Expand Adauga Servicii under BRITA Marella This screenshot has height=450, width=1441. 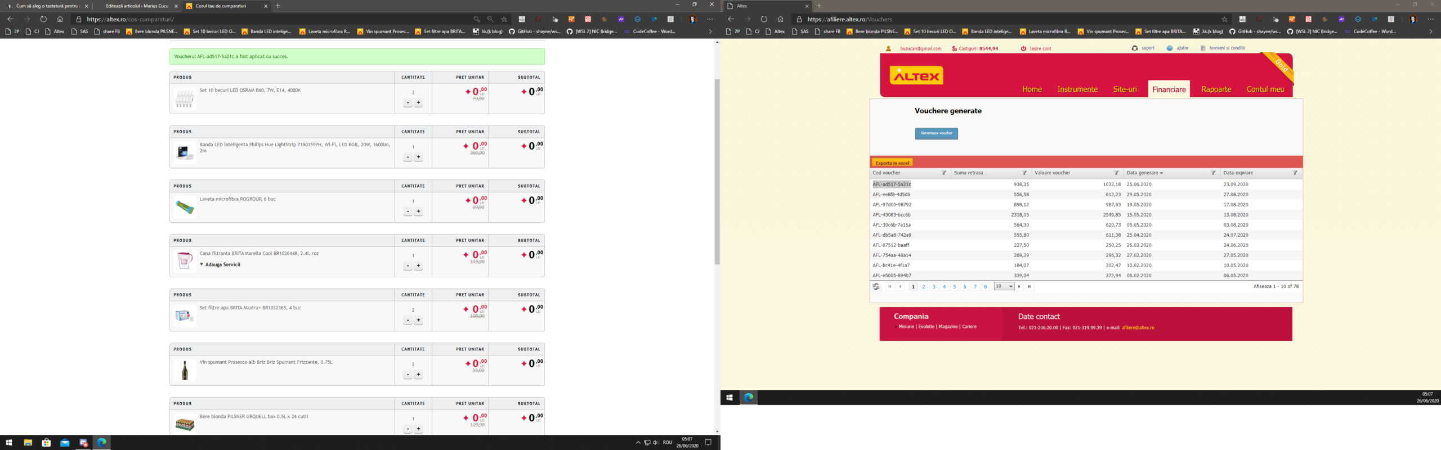[220, 264]
